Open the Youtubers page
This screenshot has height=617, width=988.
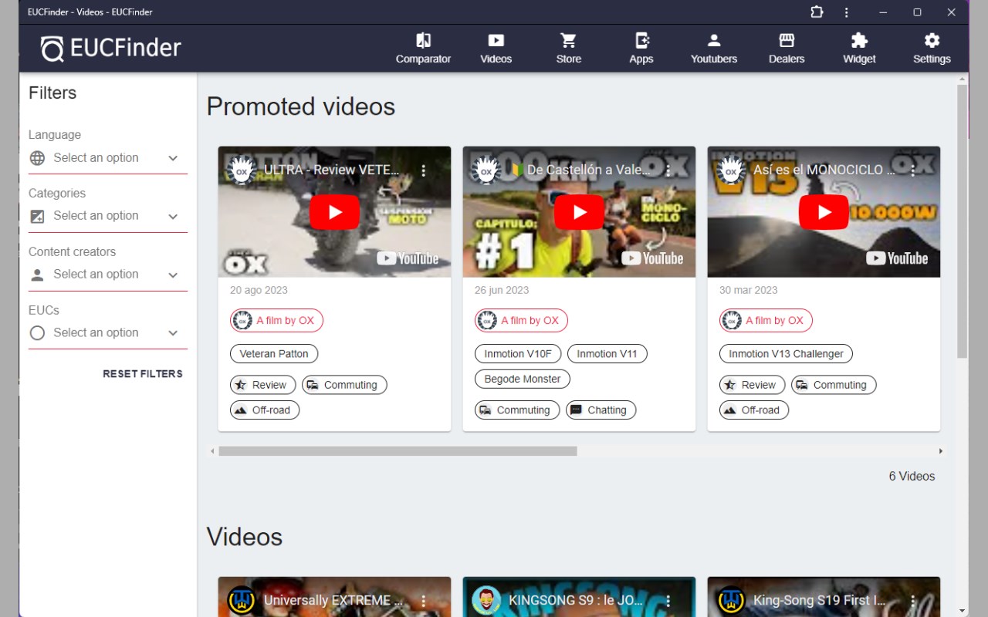(x=713, y=49)
